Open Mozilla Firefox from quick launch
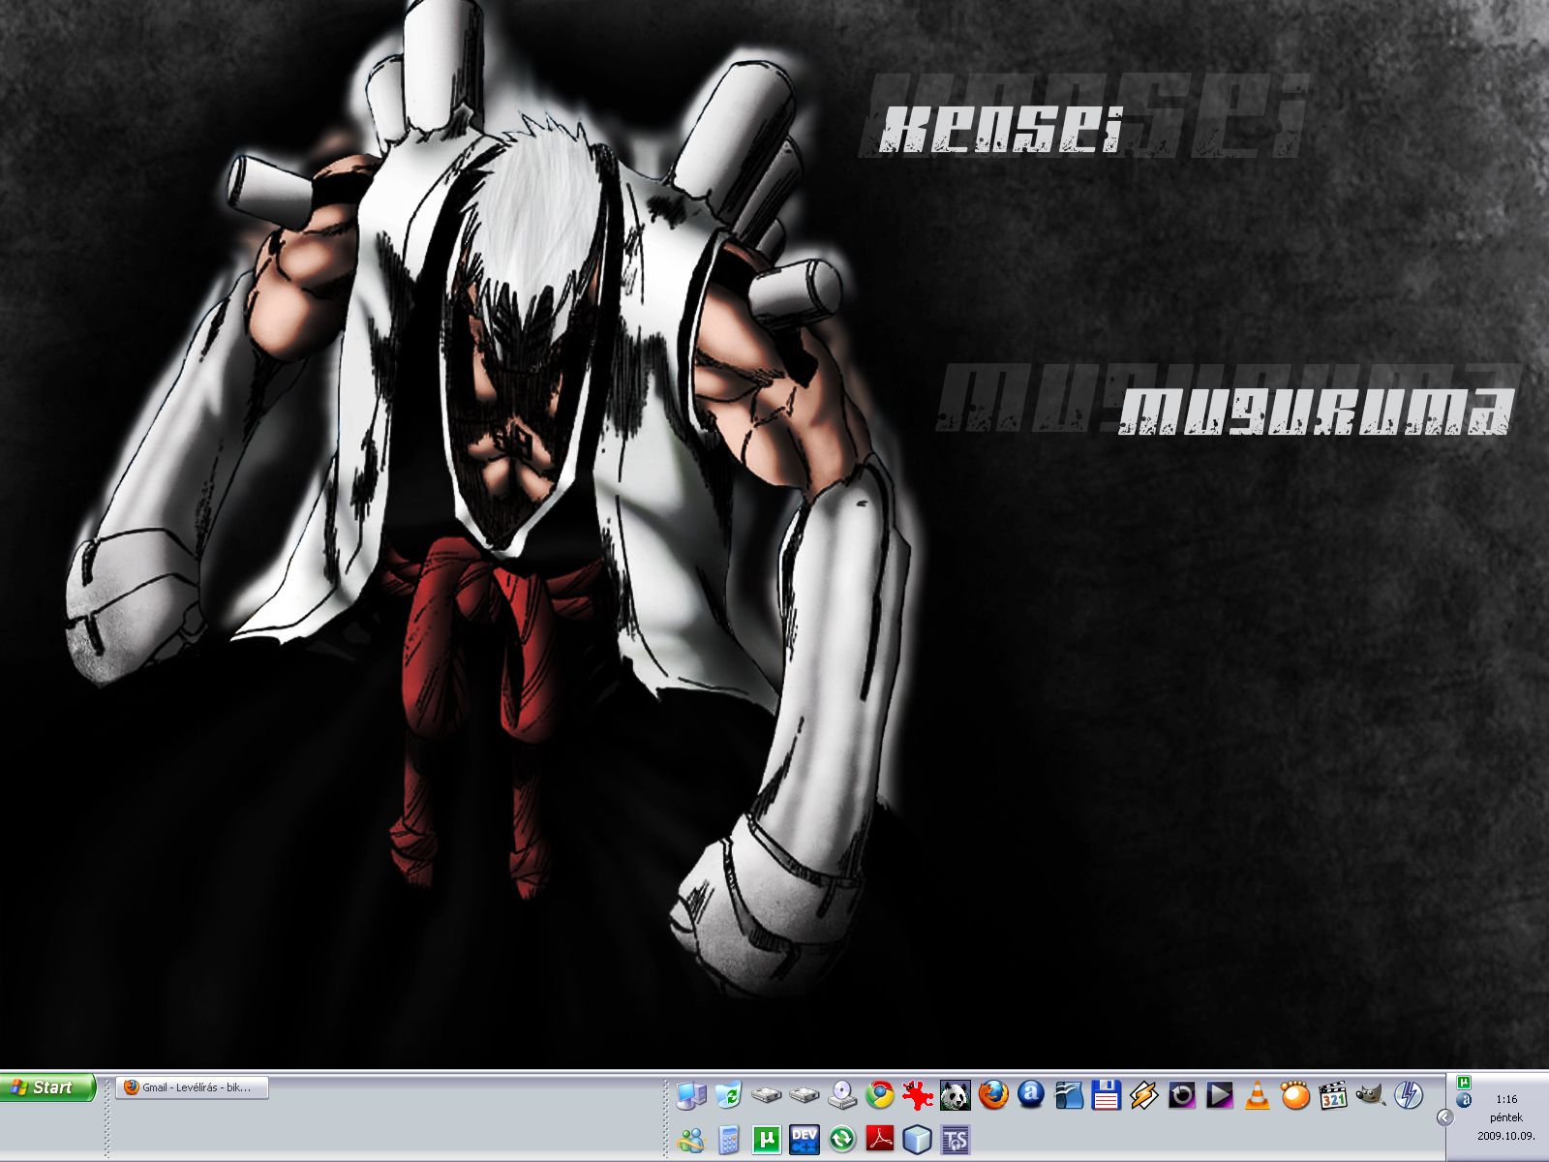The width and height of the screenshot is (1549, 1162). click(993, 1095)
